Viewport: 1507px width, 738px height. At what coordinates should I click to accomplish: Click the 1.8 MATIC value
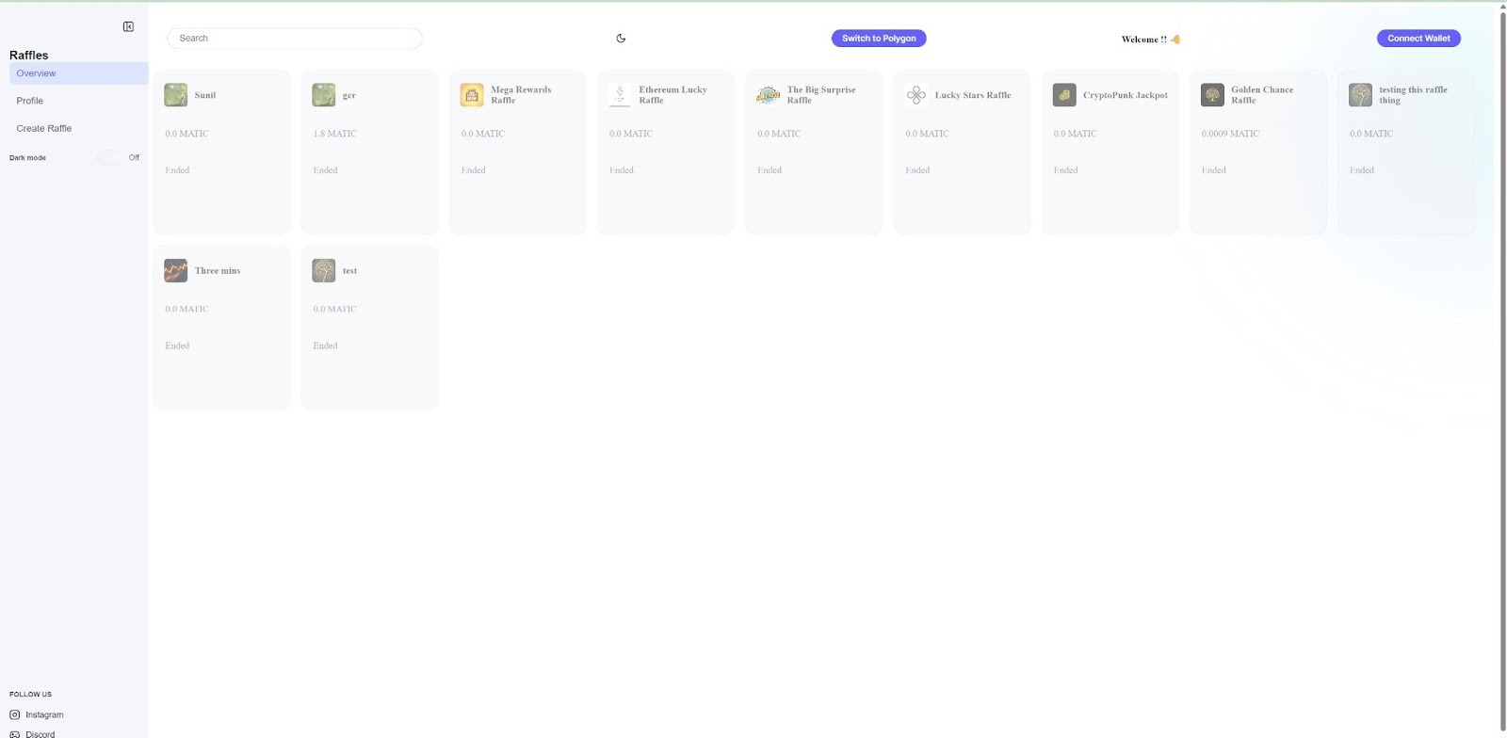(334, 134)
